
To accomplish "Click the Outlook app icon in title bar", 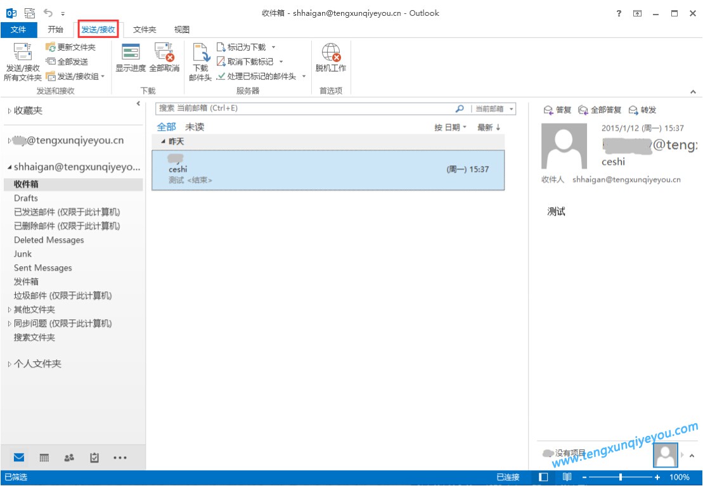I will click(x=11, y=13).
